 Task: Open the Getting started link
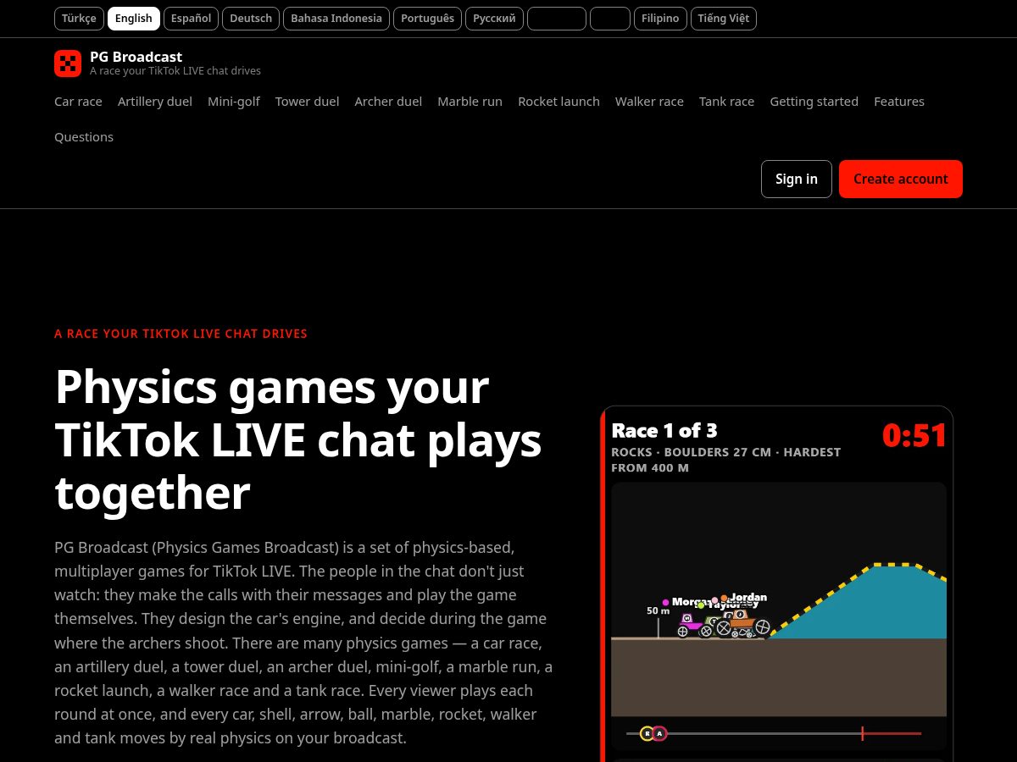pyautogui.click(x=814, y=102)
